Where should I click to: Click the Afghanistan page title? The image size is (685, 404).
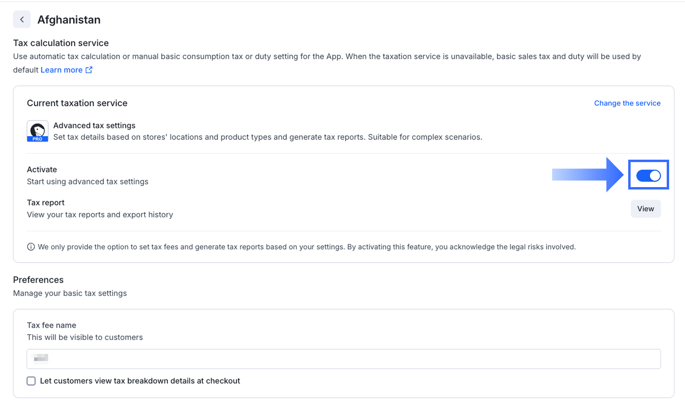point(69,20)
